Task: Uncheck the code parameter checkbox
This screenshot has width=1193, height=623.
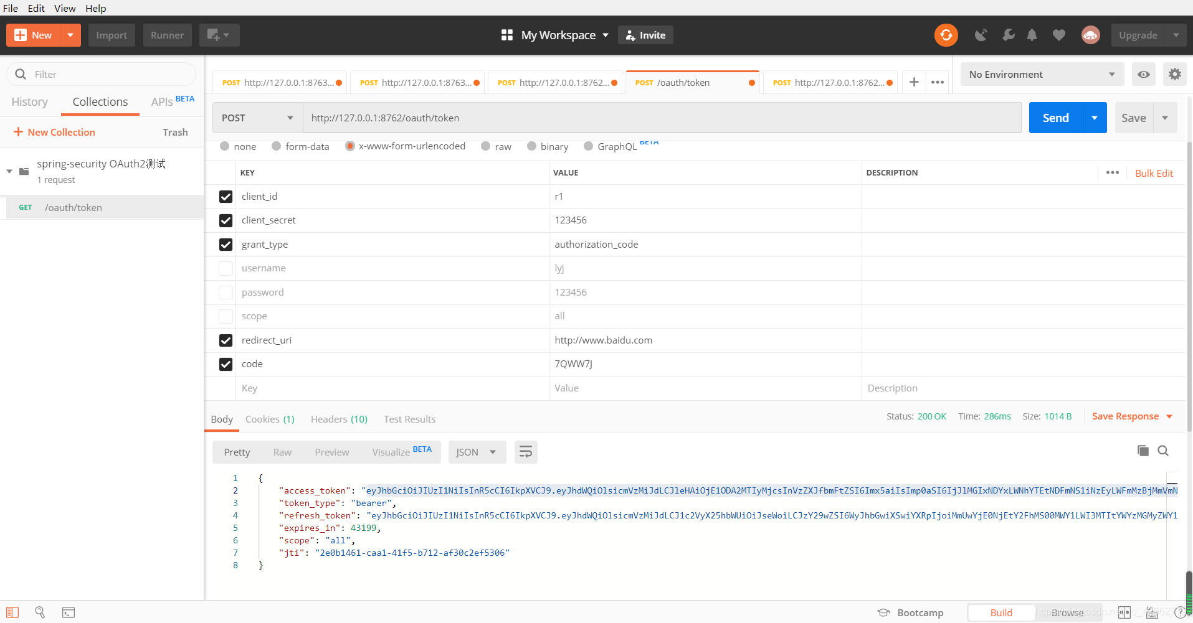Action: coord(226,364)
